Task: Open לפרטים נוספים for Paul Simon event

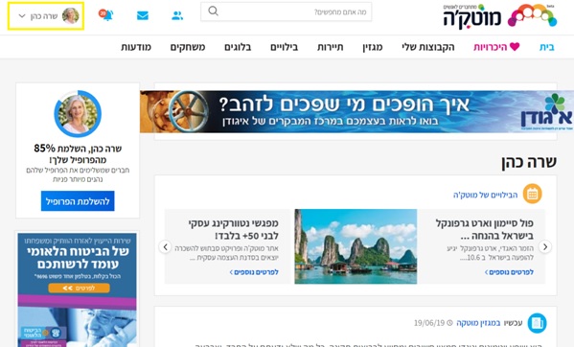Action: click(509, 272)
